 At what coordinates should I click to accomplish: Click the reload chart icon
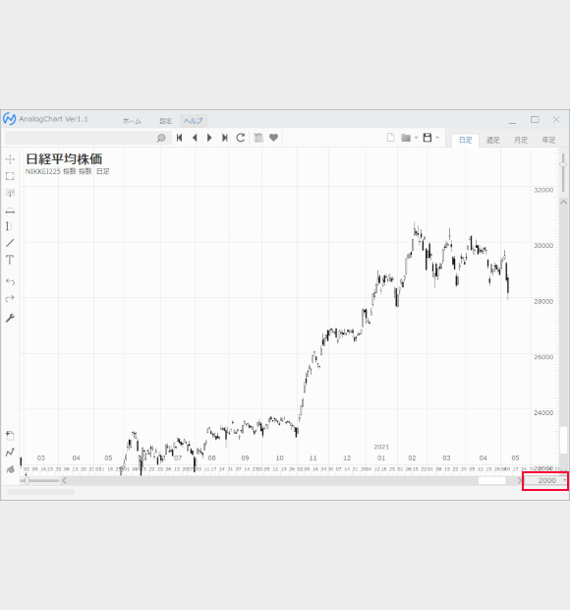[x=241, y=138]
